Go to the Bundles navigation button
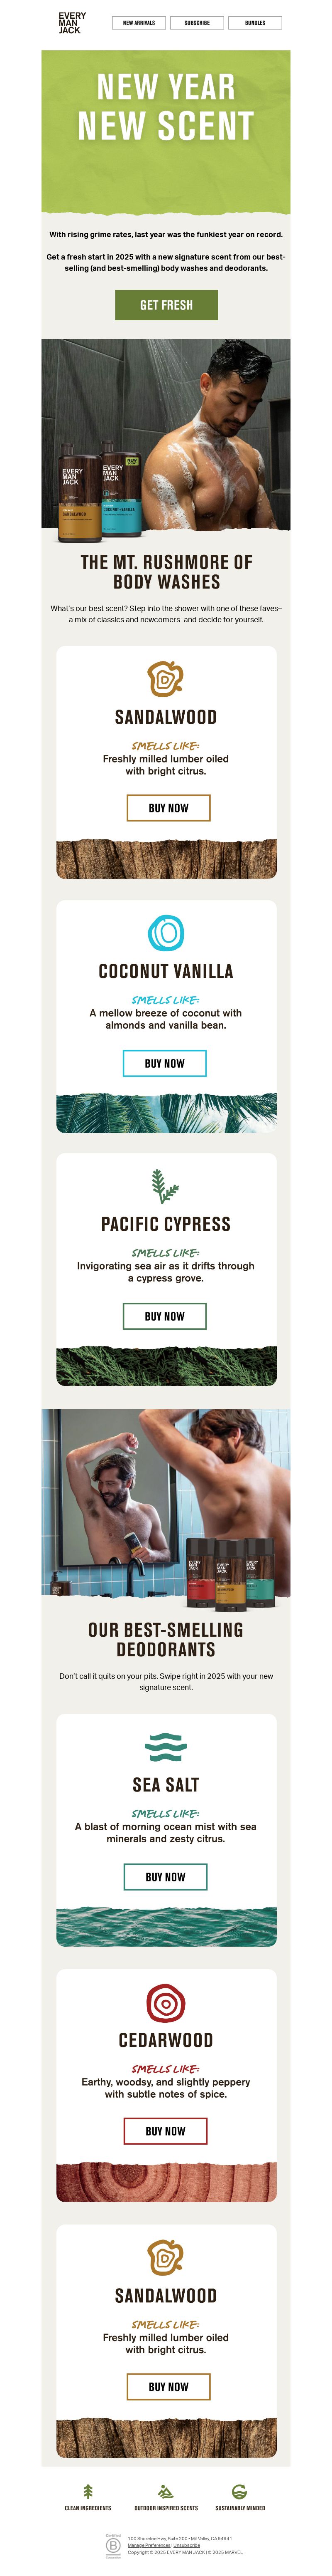 pyautogui.click(x=255, y=23)
